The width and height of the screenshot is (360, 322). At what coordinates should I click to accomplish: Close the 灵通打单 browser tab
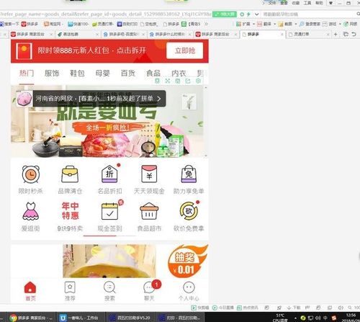[328, 35]
